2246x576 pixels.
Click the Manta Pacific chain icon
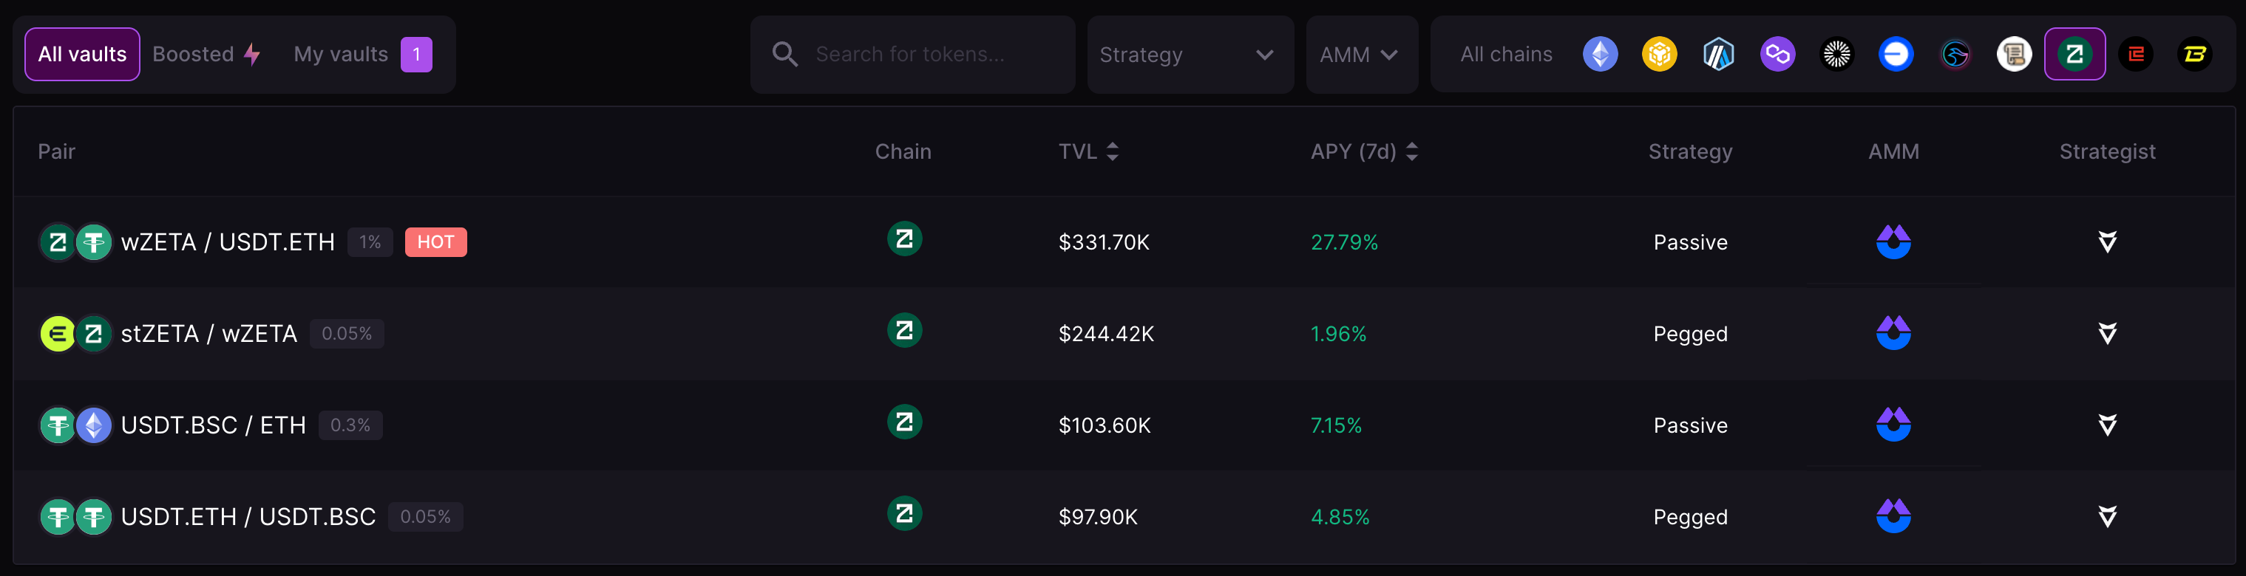pyautogui.click(x=1955, y=54)
